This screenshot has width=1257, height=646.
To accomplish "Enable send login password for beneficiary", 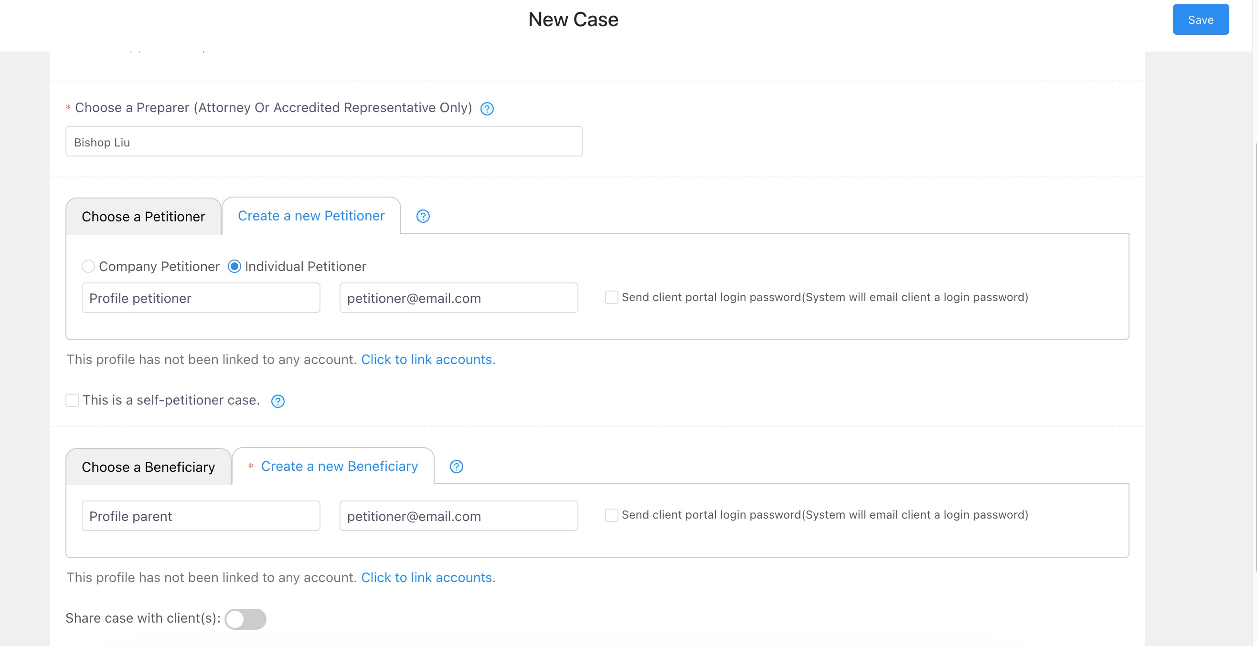I will (x=611, y=515).
